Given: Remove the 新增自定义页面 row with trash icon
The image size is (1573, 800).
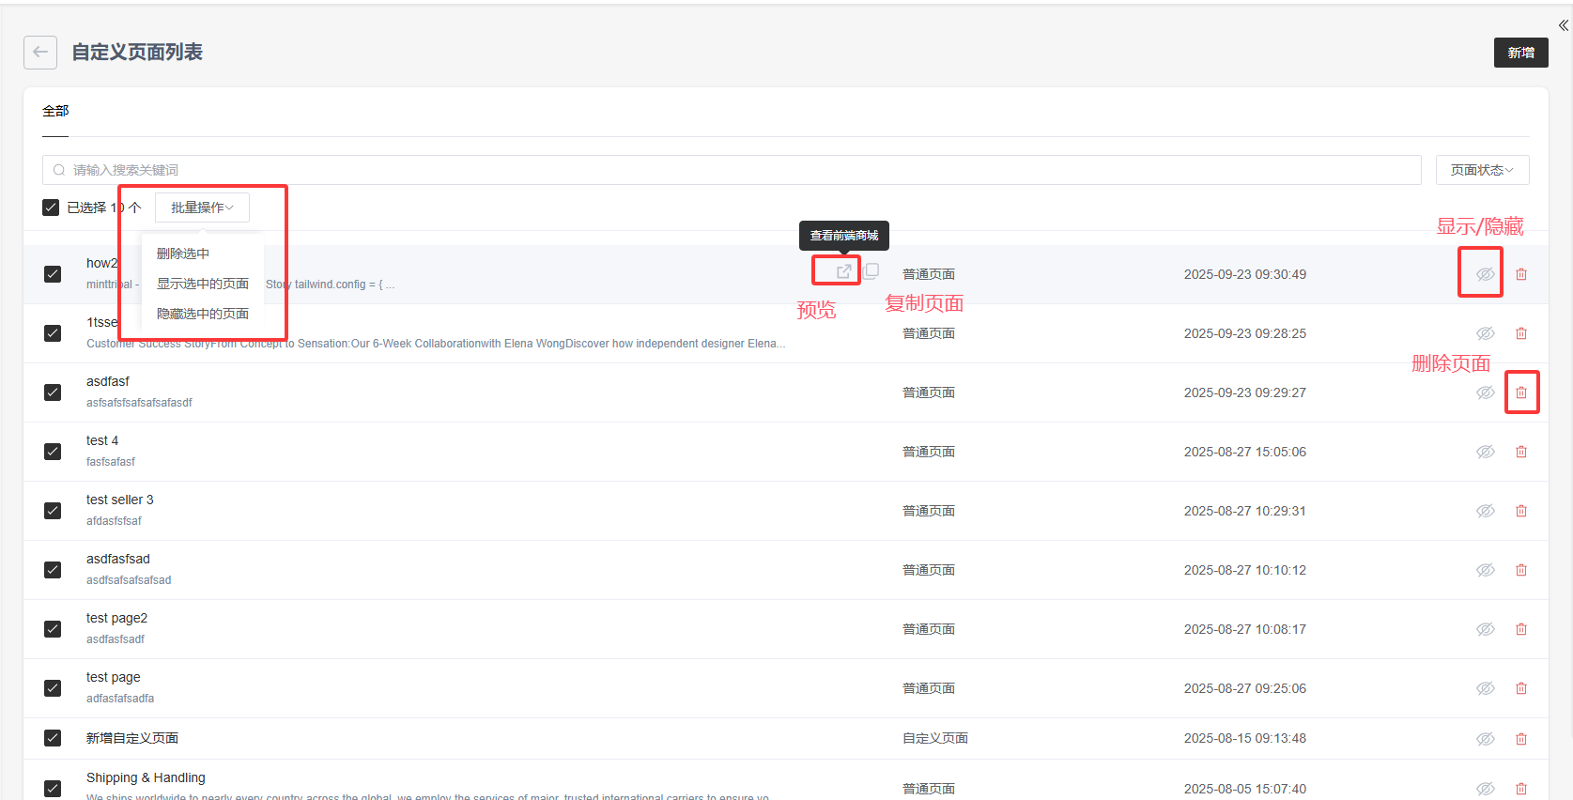Looking at the screenshot, I should pos(1521,739).
